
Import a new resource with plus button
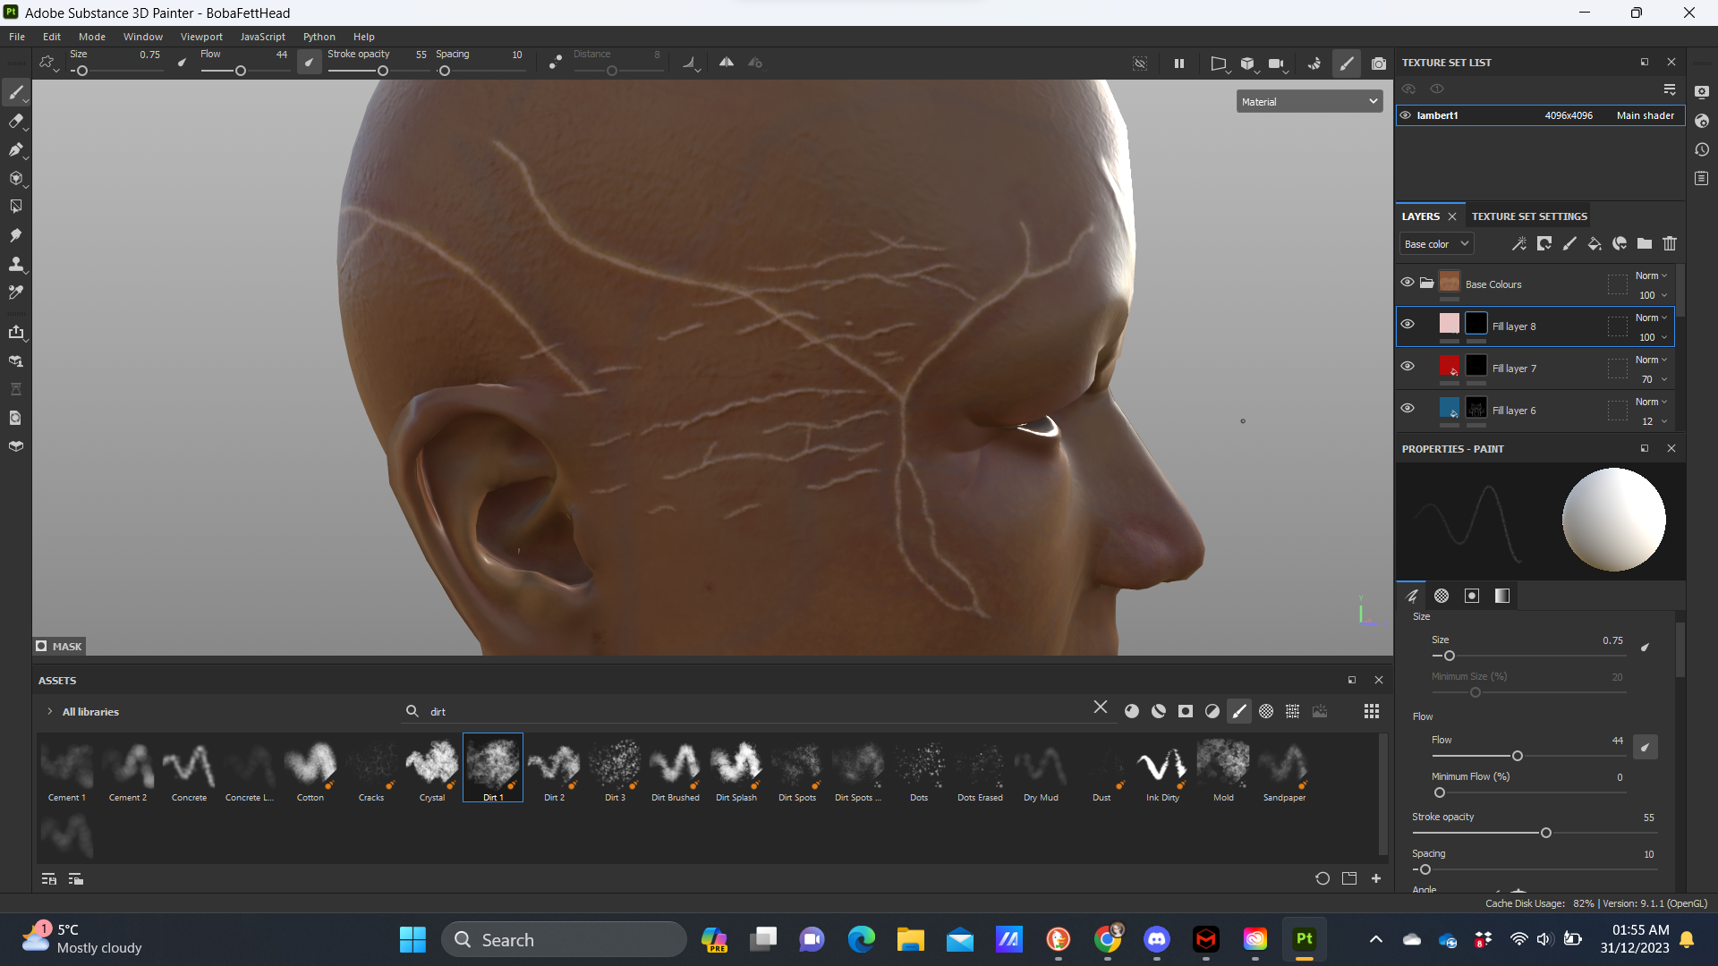(1376, 878)
